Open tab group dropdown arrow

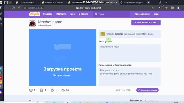(10, 3)
